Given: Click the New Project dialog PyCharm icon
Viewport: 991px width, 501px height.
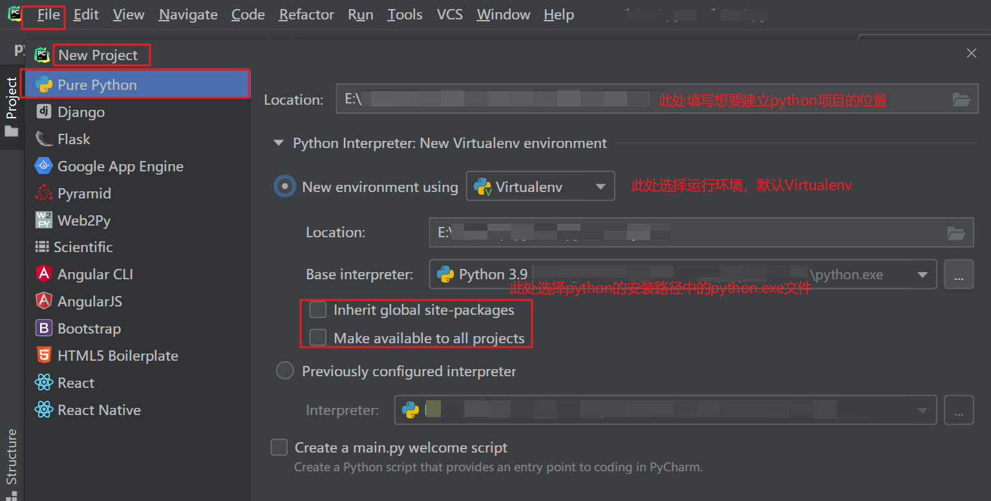Looking at the screenshot, I should tap(43, 55).
